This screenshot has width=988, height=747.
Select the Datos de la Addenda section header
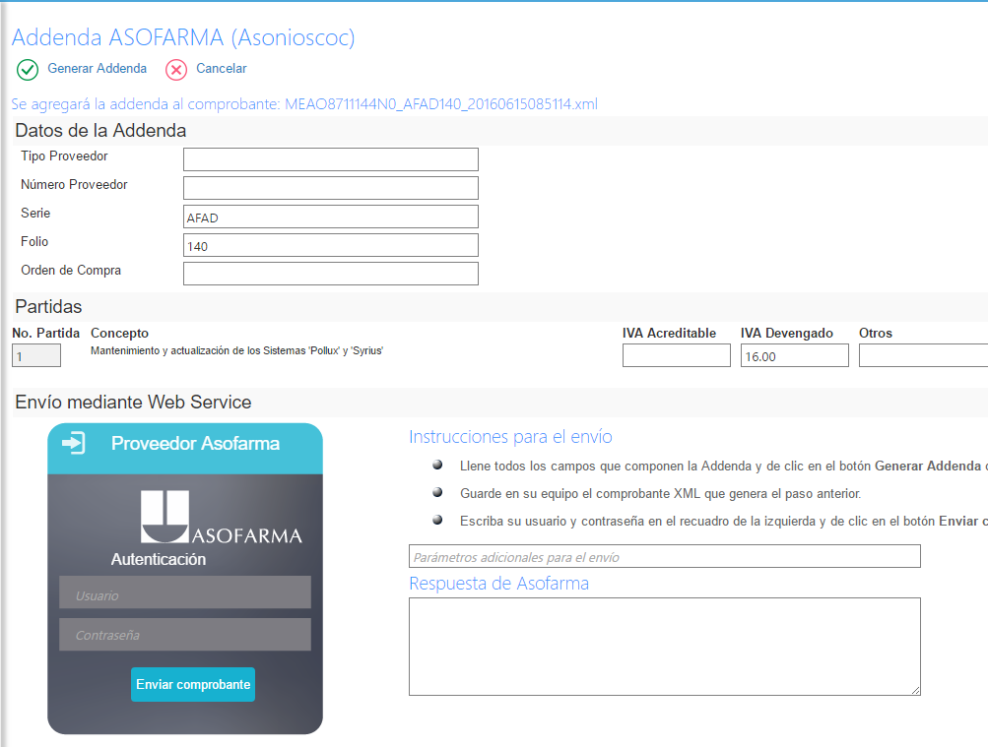coord(104,130)
